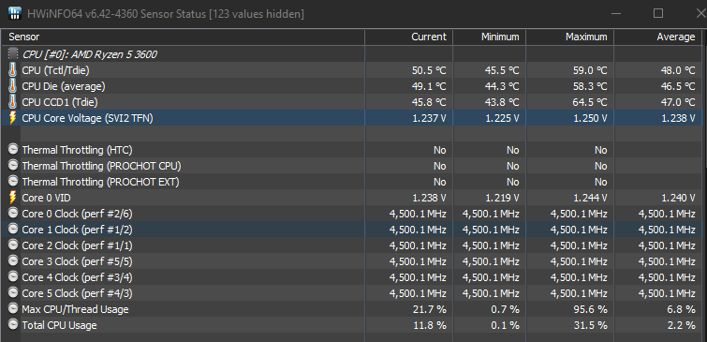The image size is (707, 342).
Task: Click clock icon beside Core 4 Clock
Action: click(x=13, y=277)
